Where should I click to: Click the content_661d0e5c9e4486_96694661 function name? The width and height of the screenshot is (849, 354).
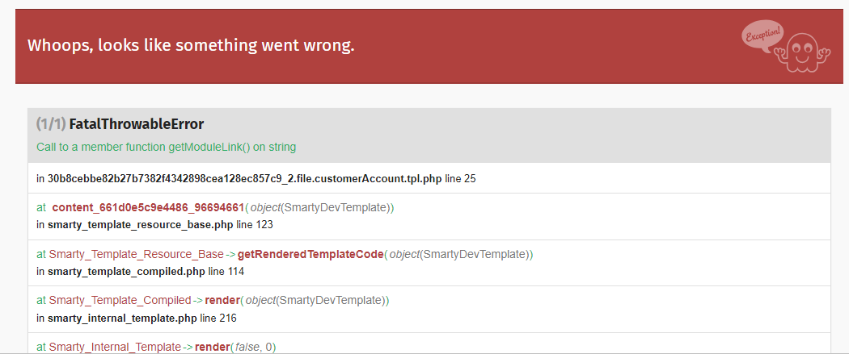pos(148,208)
